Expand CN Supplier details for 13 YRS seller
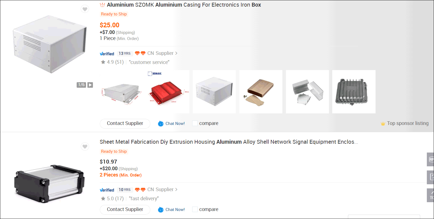This screenshot has height=219, width=434. (162, 53)
